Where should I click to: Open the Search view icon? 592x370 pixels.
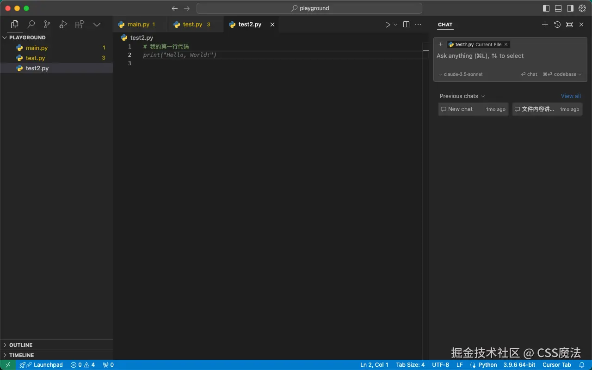31,25
